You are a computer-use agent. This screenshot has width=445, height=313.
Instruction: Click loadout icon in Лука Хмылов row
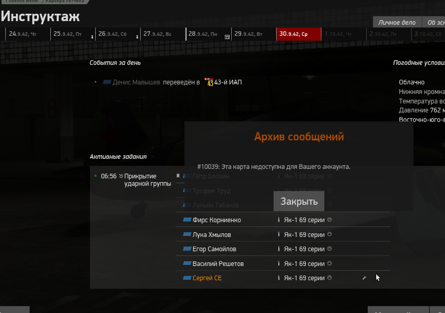[279, 234]
